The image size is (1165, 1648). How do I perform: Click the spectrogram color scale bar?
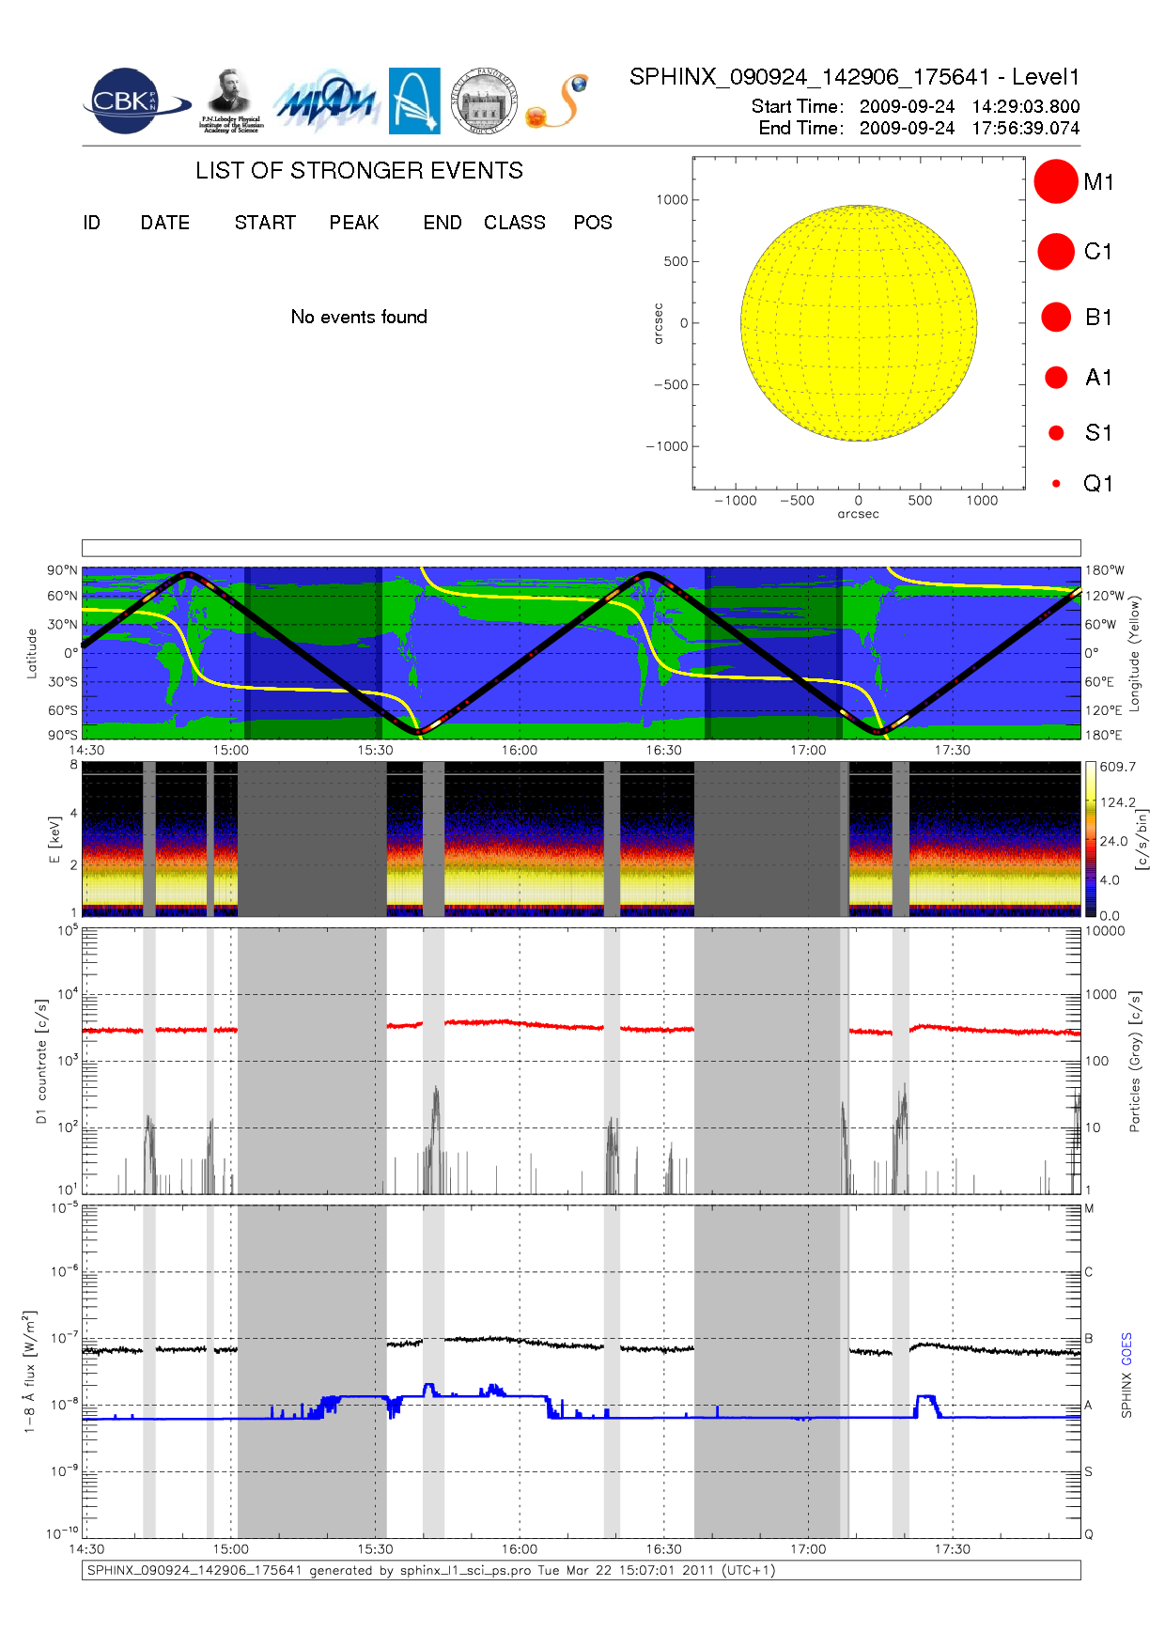1090,839
